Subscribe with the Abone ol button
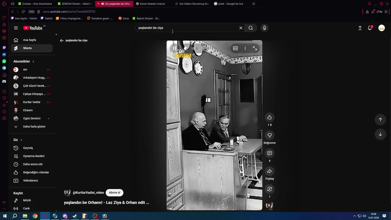 pos(115,193)
